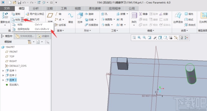Click the Save disk icon

click(19, 2)
